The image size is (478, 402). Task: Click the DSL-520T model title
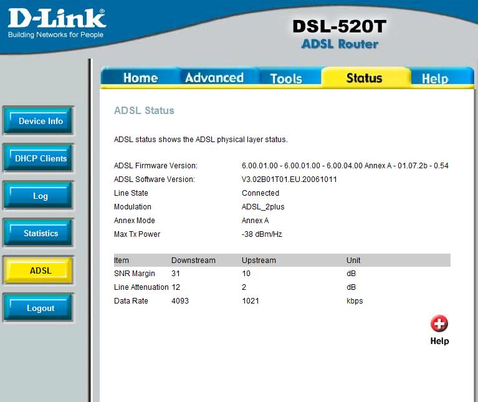339,26
